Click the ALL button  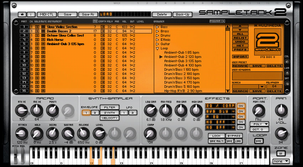pos(240,34)
